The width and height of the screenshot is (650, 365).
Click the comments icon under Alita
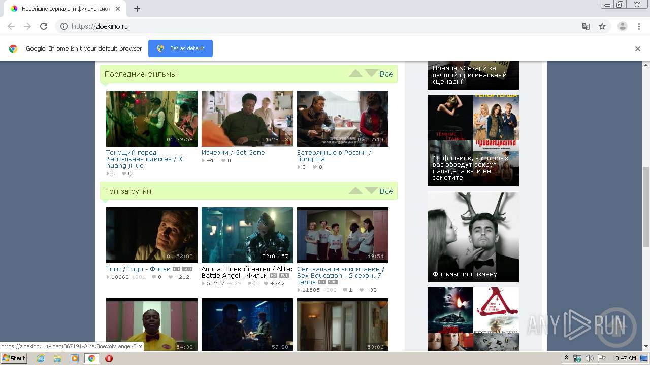(250, 284)
